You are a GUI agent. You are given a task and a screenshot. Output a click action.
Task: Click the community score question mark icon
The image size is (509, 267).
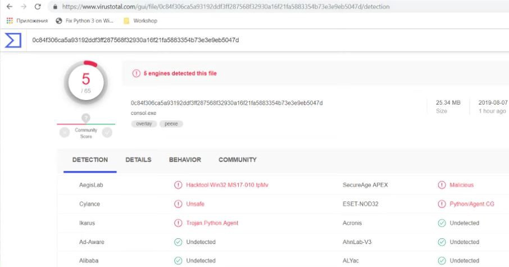[x=86, y=118]
